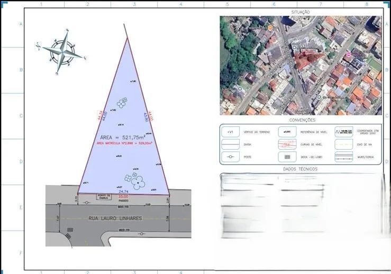The width and height of the screenshot is (391, 274).
Task: Click the dashed Eixo de Via legend sample
Action: pos(343,144)
